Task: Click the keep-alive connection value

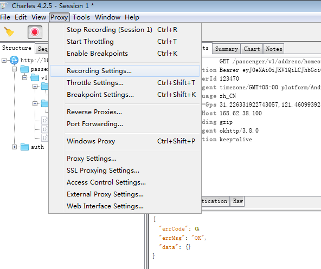Action: pyautogui.click(x=236, y=140)
